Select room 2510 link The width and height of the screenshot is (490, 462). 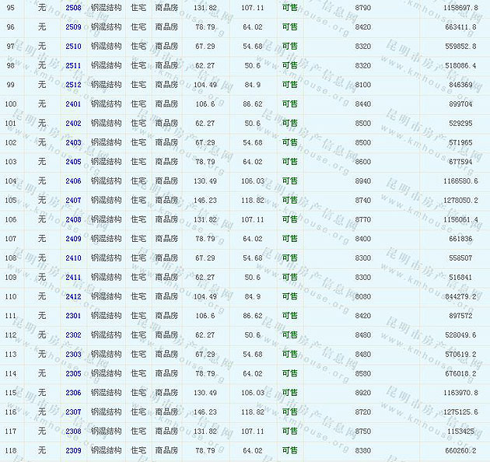(x=73, y=47)
